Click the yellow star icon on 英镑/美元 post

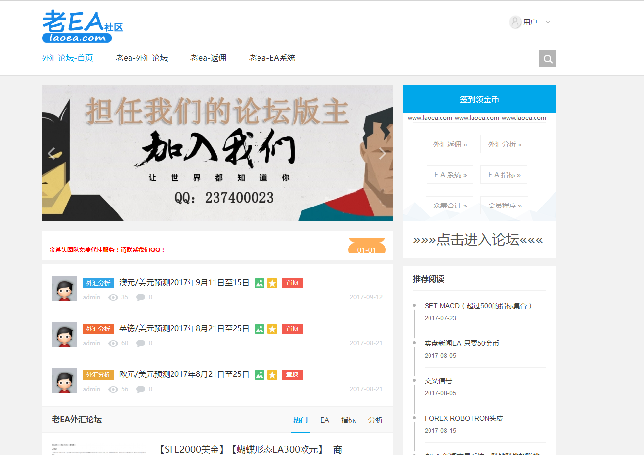coord(272,329)
